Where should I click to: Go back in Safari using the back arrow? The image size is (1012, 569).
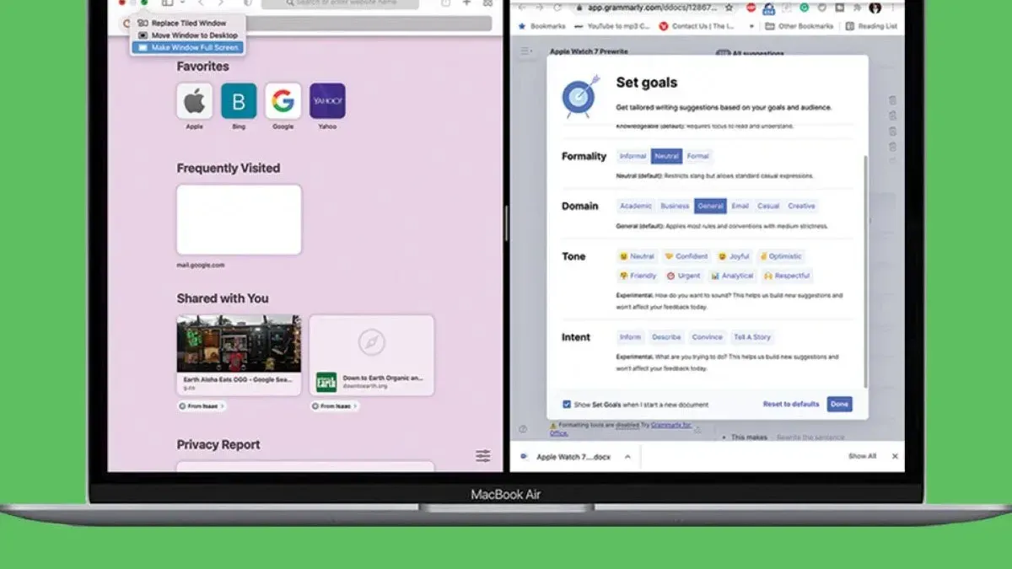tap(201, 3)
